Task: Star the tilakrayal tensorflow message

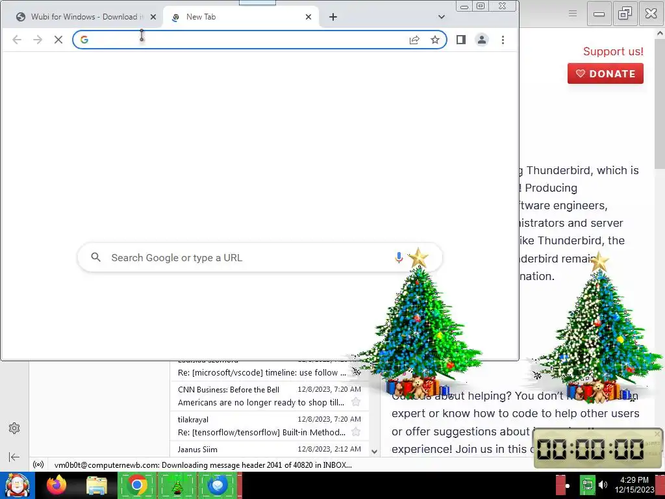Action: [356, 432]
